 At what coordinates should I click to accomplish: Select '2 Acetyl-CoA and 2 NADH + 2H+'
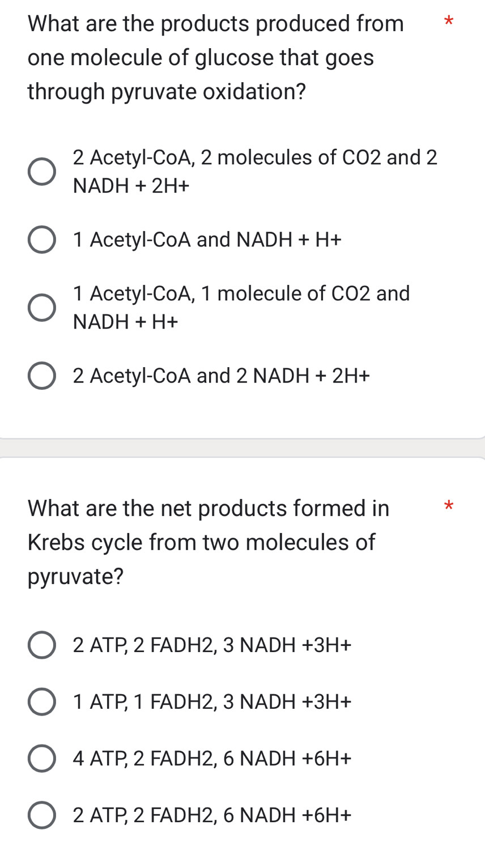click(42, 375)
